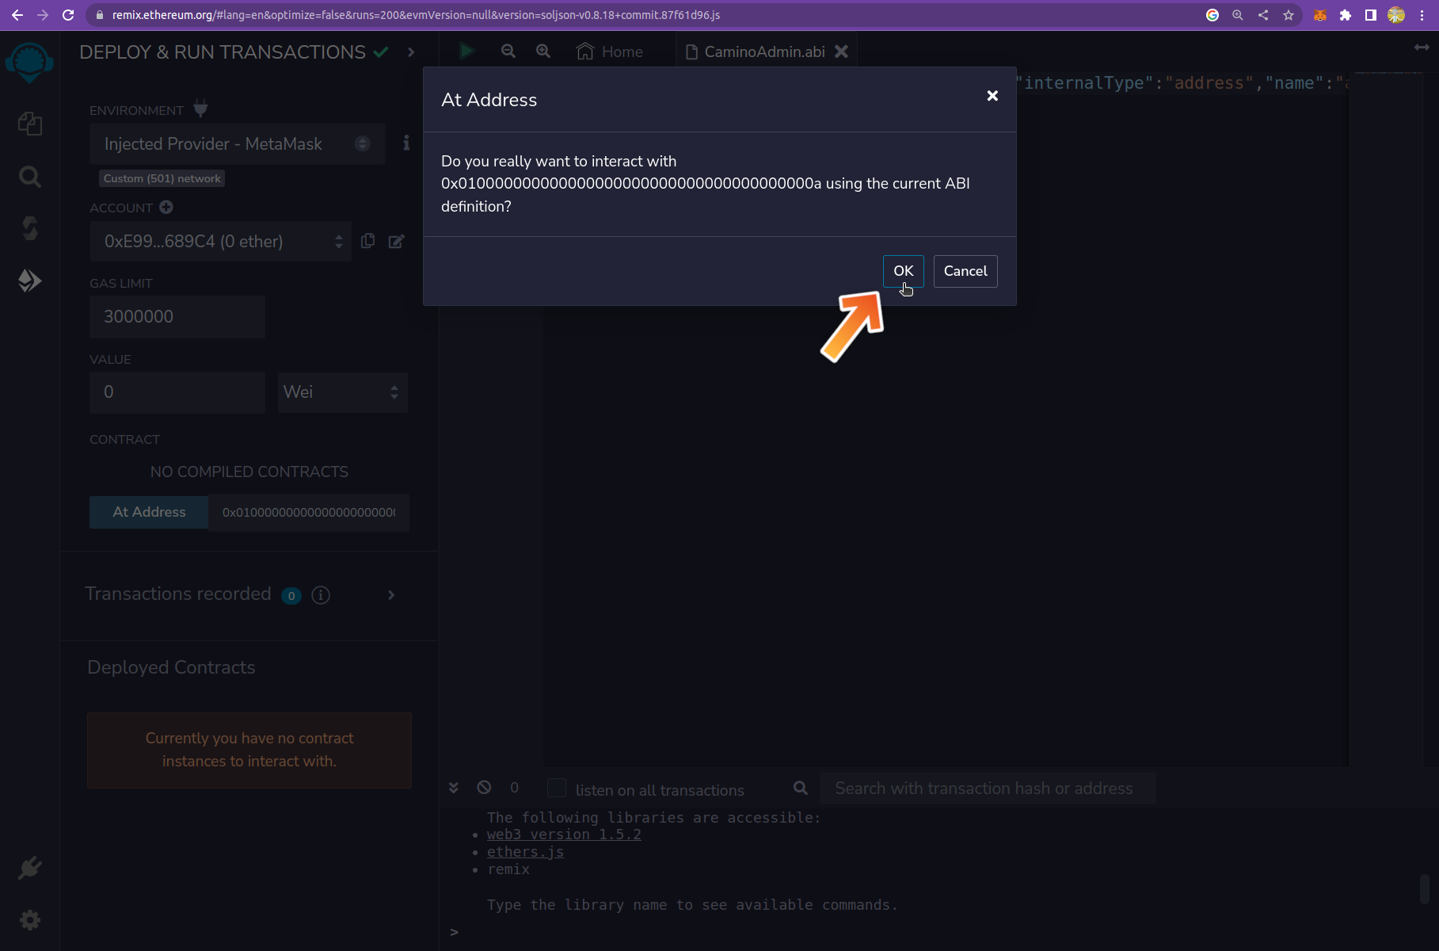Open the Solidity compiler sidebar icon
1439x951 pixels.
pos(30,228)
